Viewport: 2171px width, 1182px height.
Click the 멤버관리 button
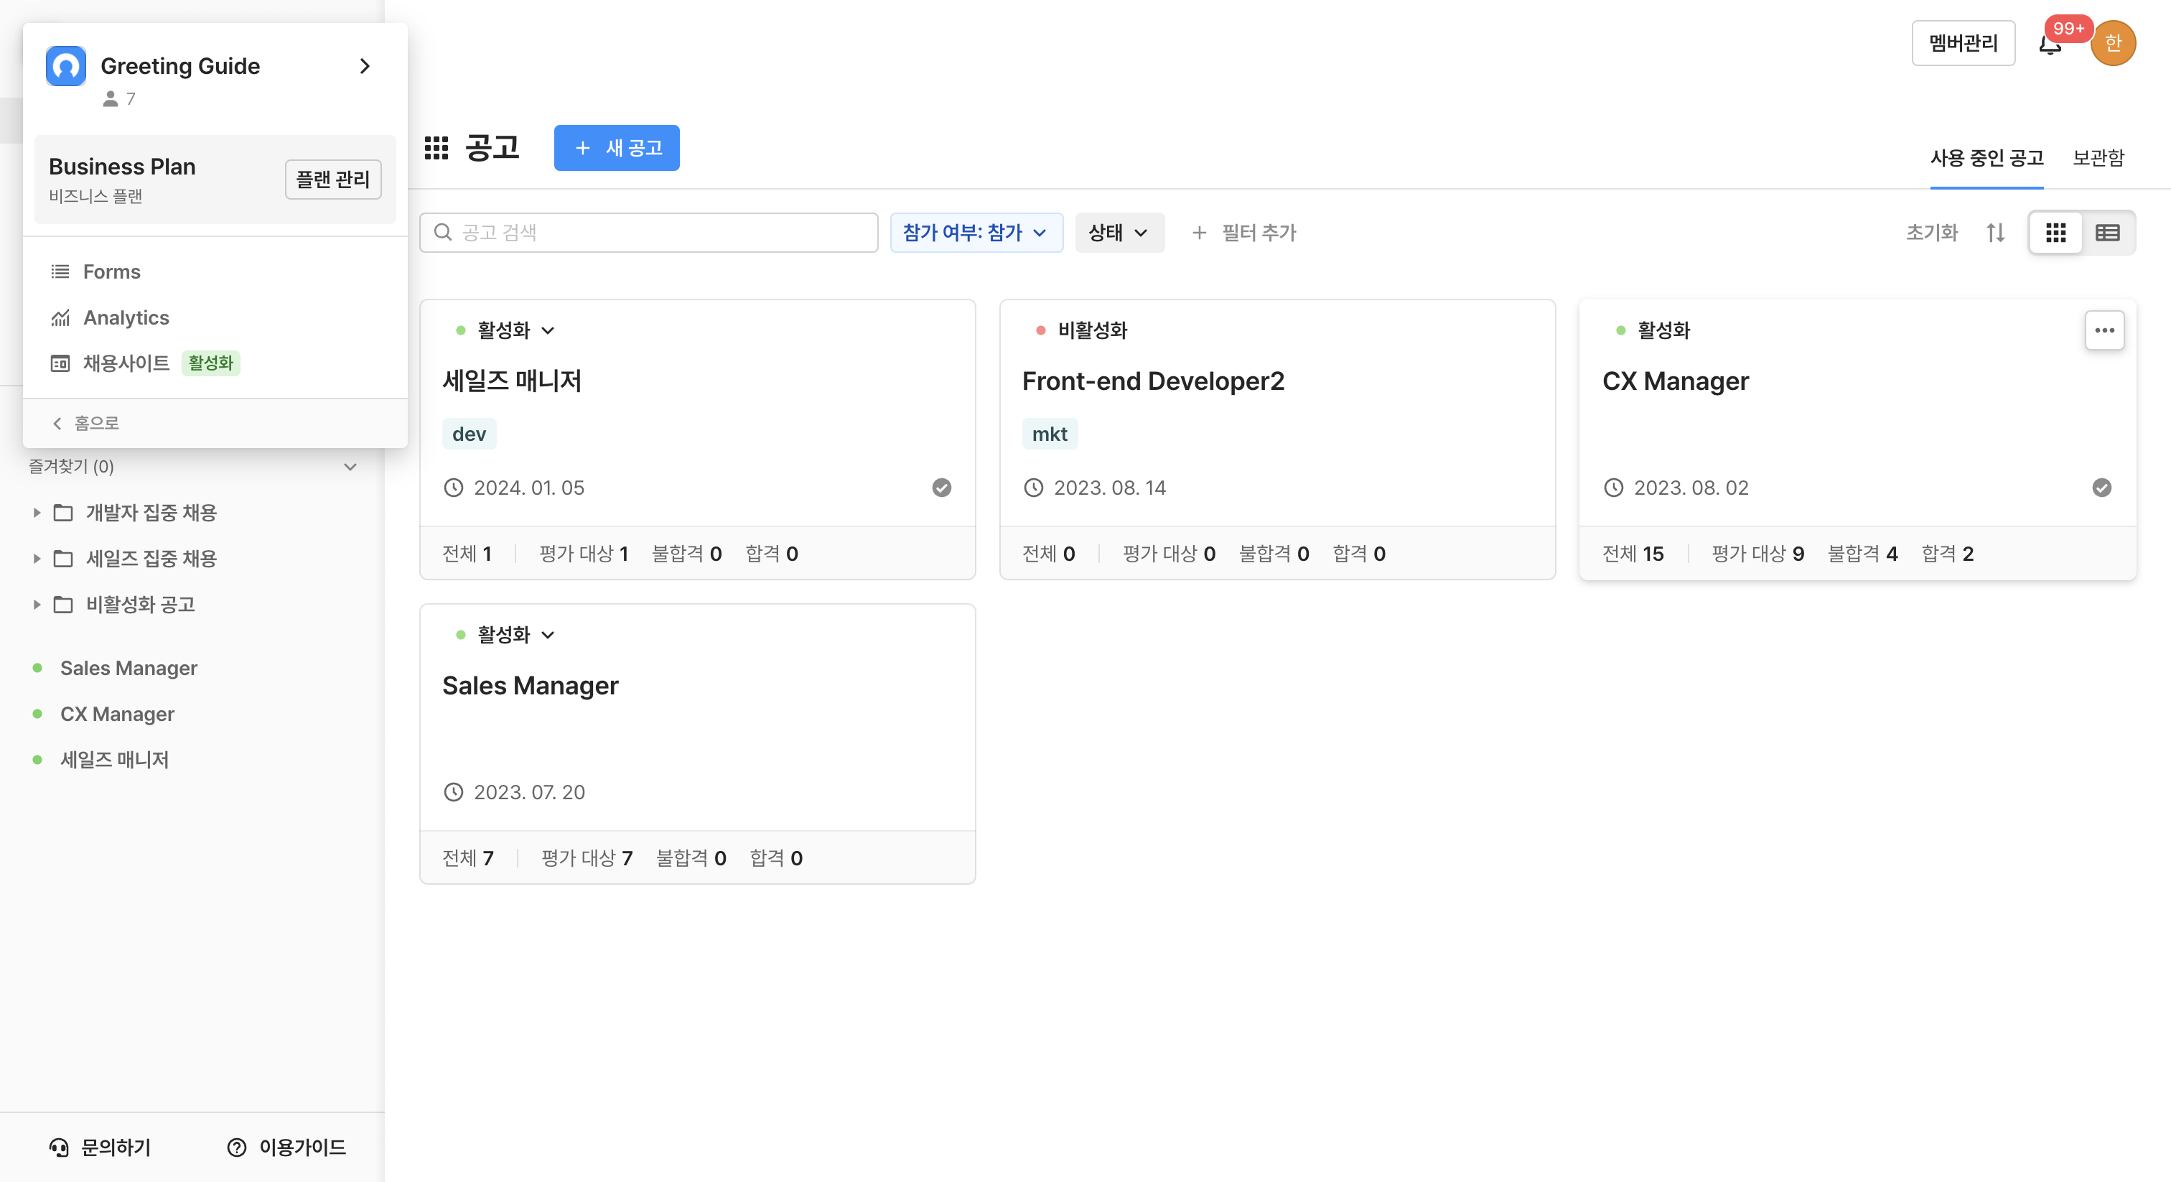pos(1963,43)
